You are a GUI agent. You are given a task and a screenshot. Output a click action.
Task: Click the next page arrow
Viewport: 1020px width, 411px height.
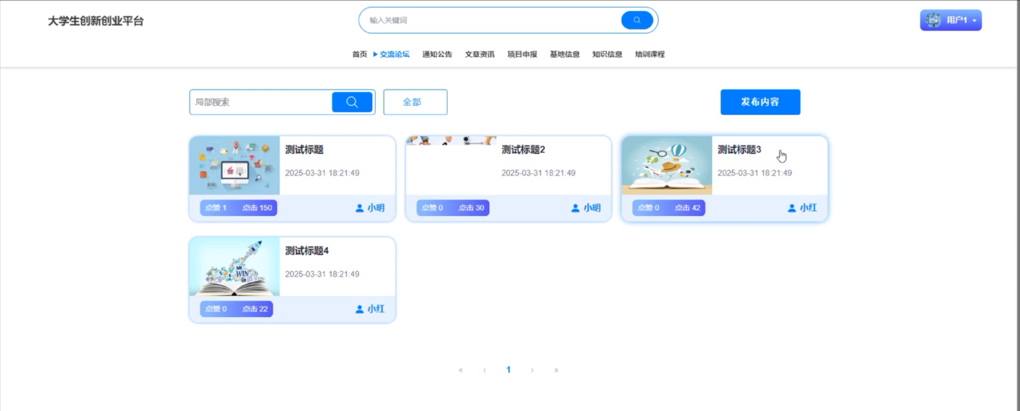[x=532, y=370]
